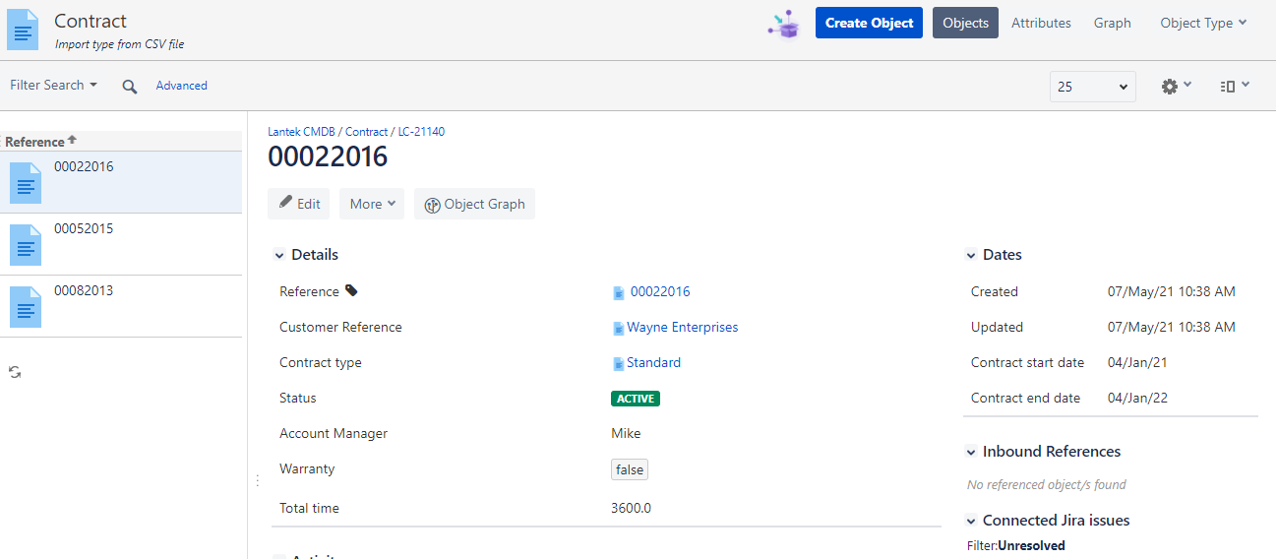Image resolution: width=1278 pixels, height=559 pixels.
Task: Switch to the Attributes tab
Action: (1041, 23)
